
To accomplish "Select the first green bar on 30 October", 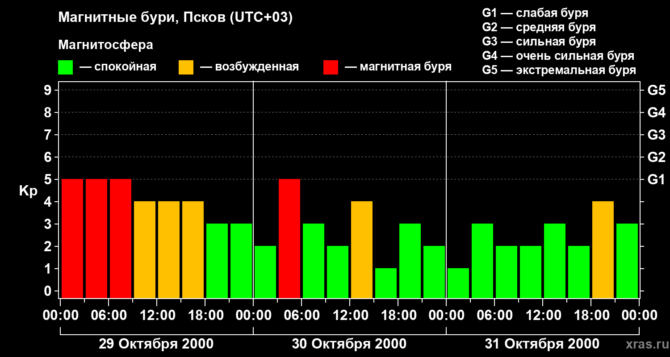I will pos(265,272).
